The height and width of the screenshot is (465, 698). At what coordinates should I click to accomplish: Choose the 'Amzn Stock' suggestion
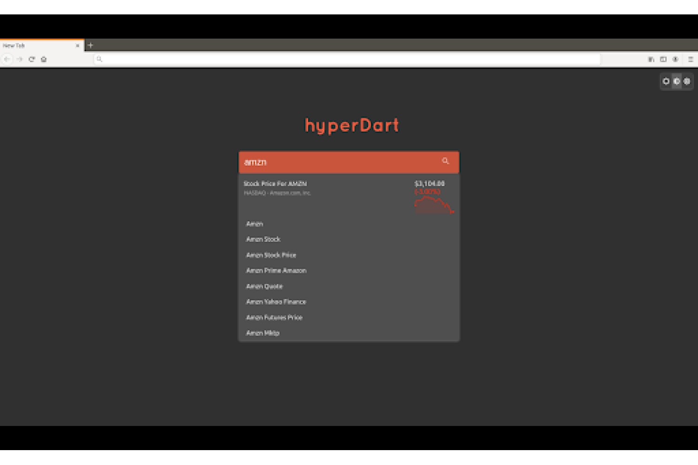(x=349, y=239)
